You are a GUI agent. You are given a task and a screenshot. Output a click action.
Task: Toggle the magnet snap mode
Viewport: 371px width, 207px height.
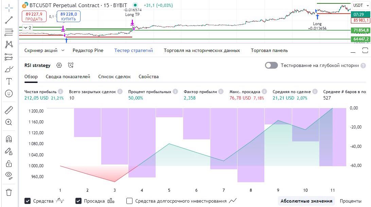(x=9, y=139)
